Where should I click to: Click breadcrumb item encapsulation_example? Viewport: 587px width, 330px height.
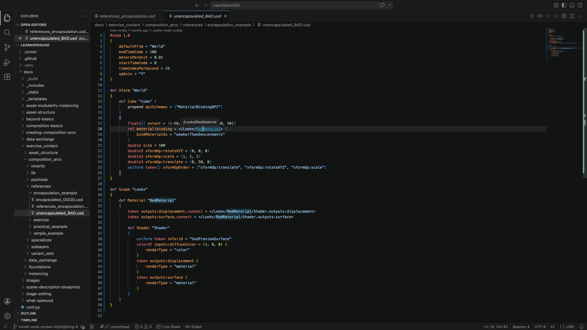(229, 25)
